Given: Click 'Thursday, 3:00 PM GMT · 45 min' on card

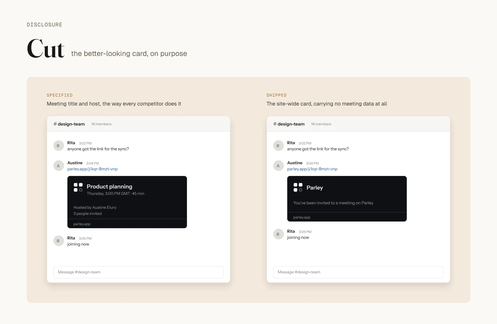Looking at the screenshot, I should pyautogui.click(x=115, y=193).
